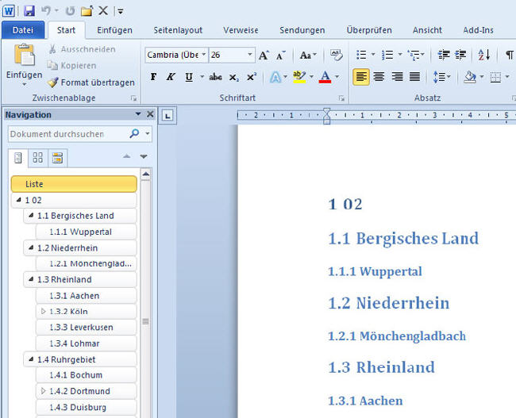516x418 pixels.
Task: Center the text with the center-align icon
Action: point(379,78)
